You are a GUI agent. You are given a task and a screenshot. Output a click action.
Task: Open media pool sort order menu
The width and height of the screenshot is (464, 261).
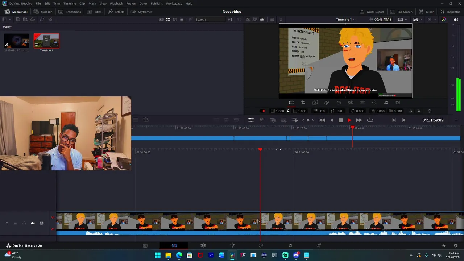(x=230, y=19)
